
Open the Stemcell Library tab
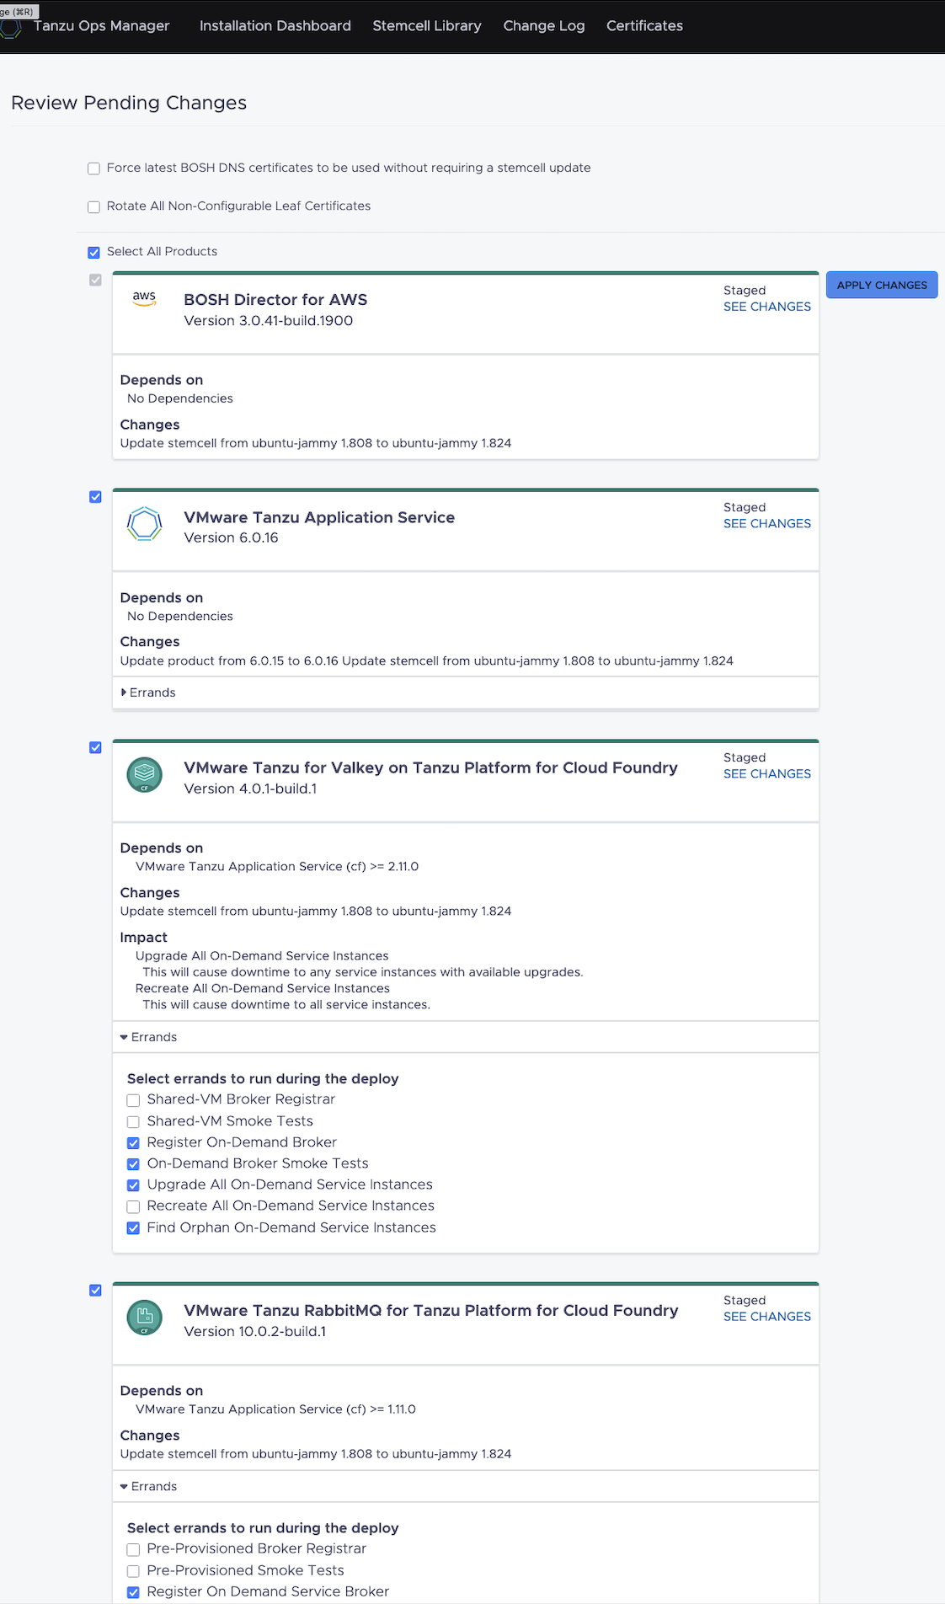[427, 26]
